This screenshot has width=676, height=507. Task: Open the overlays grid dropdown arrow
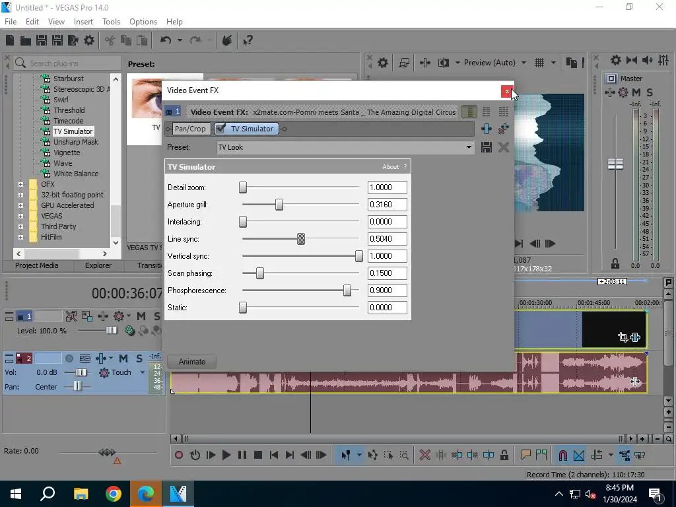[x=553, y=63]
